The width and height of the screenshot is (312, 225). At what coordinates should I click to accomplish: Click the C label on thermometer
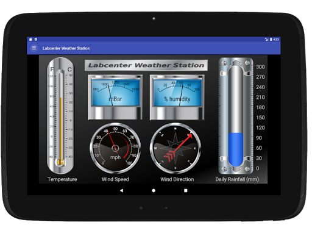[x=69, y=70]
